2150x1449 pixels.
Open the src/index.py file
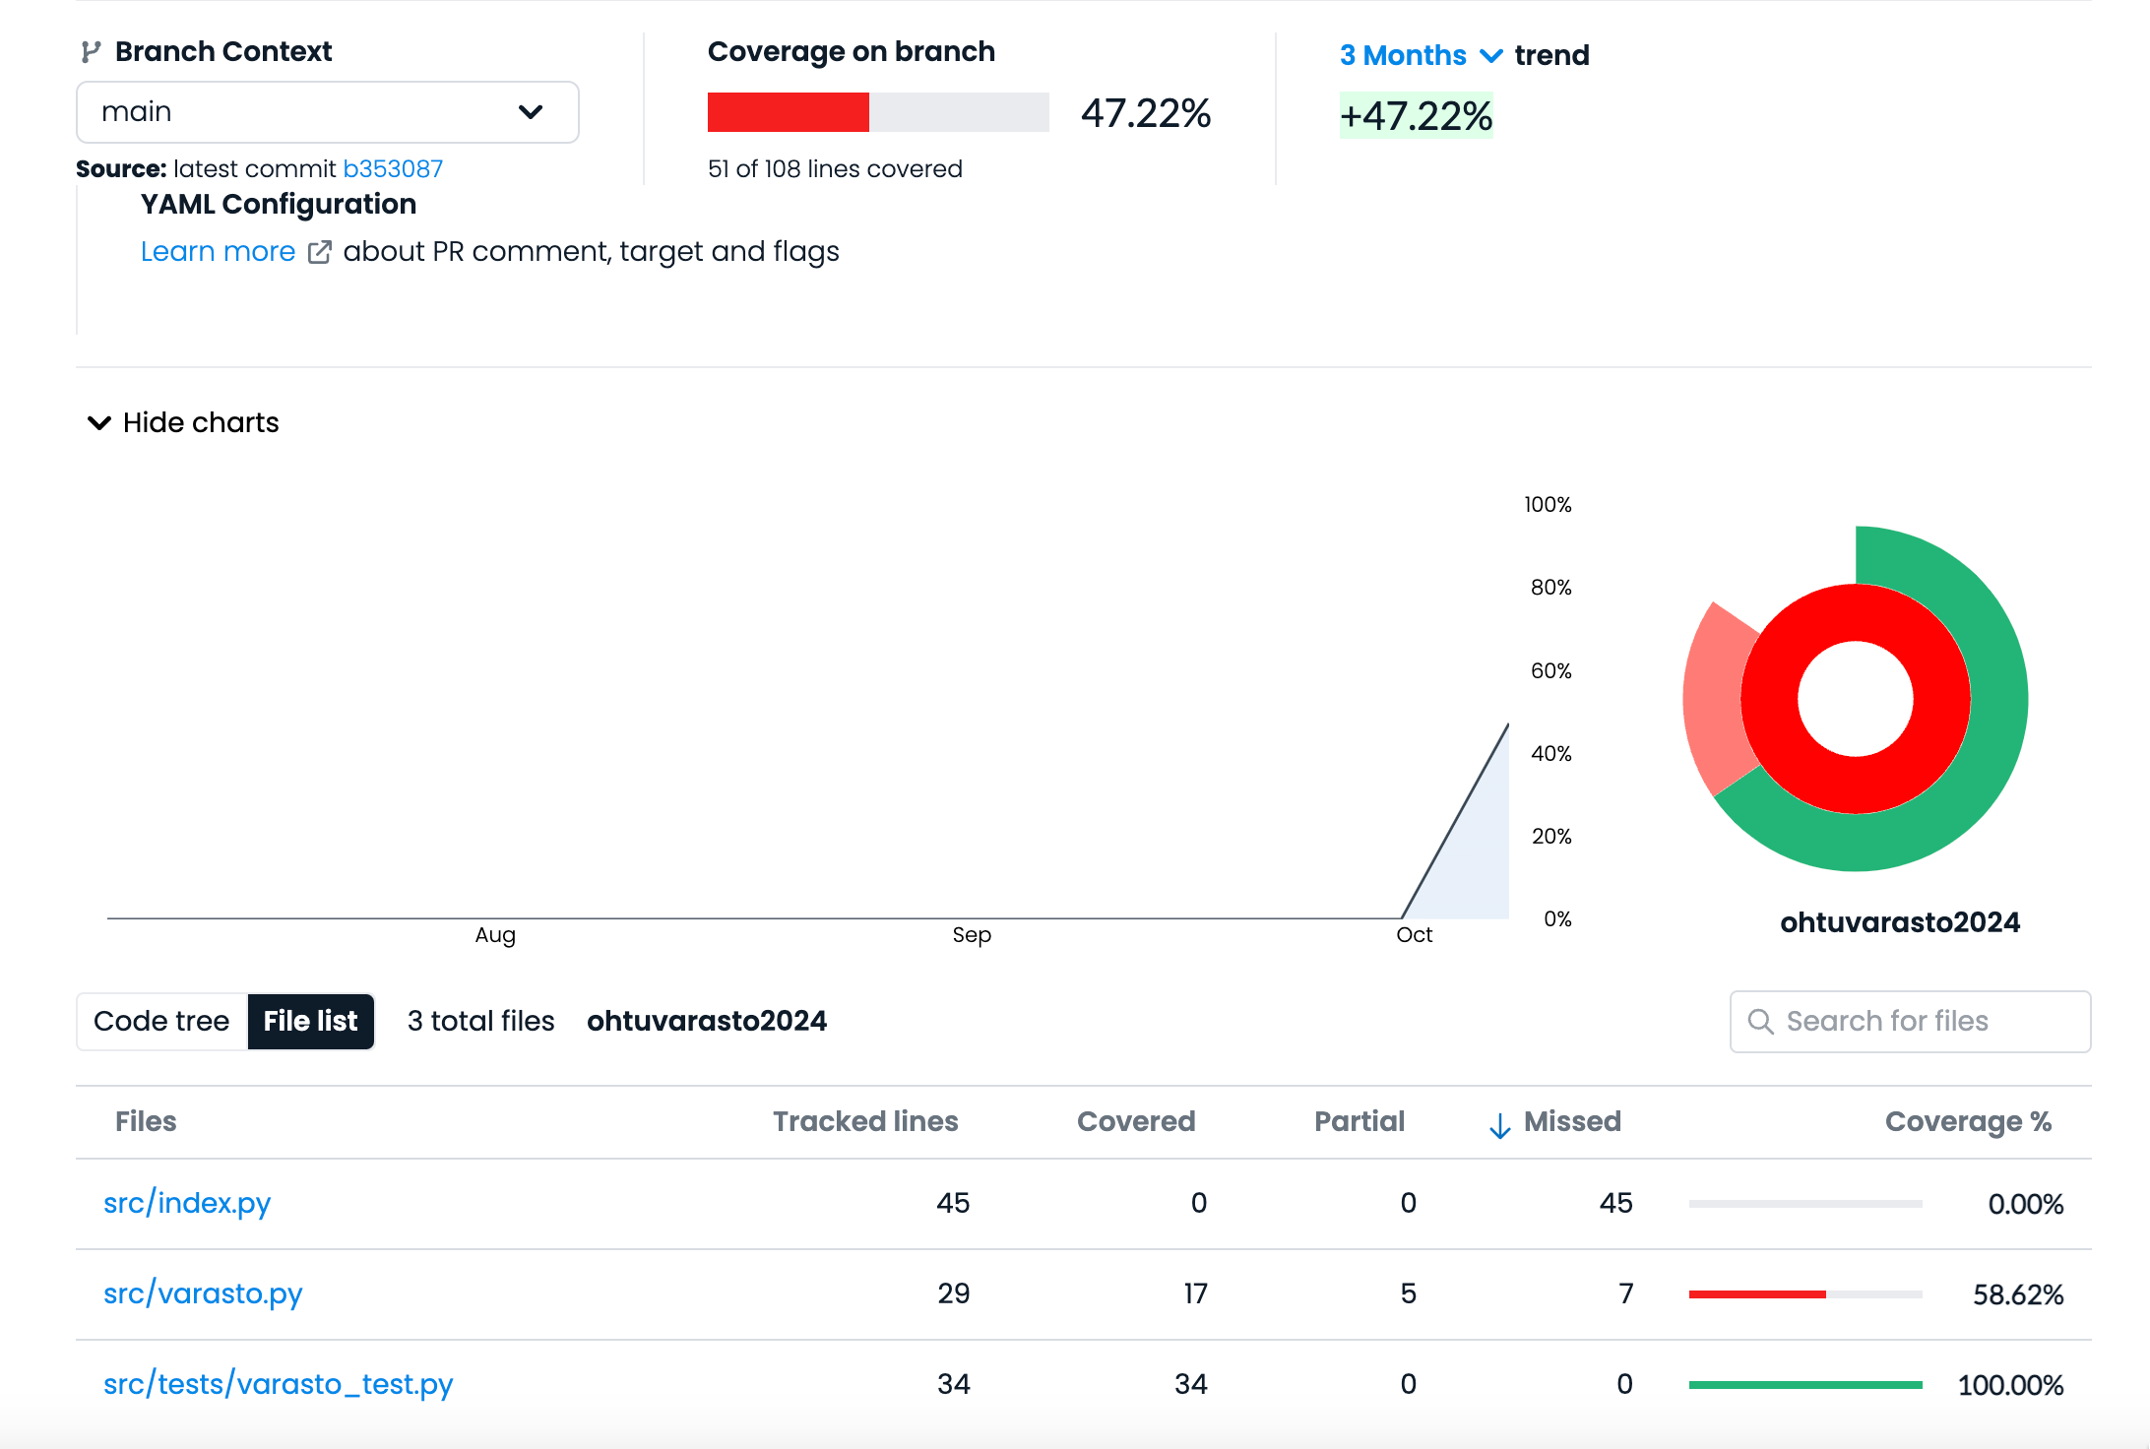pos(187,1203)
